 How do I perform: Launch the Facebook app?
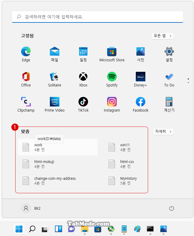coord(141,104)
